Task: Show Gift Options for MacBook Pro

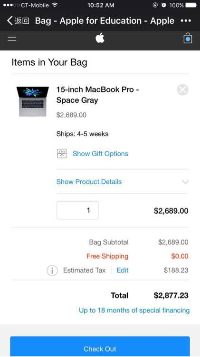Action: pyautogui.click(x=100, y=154)
